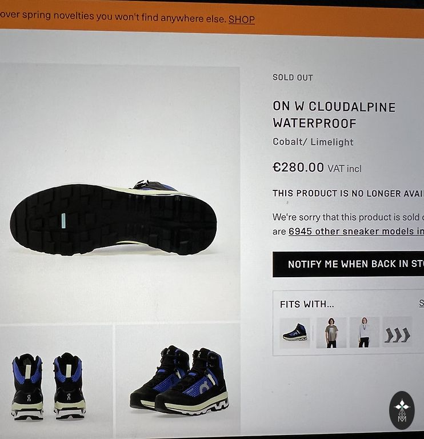View the rear heel view product photo
The height and width of the screenshot is (439, 424).
[55, 381]
